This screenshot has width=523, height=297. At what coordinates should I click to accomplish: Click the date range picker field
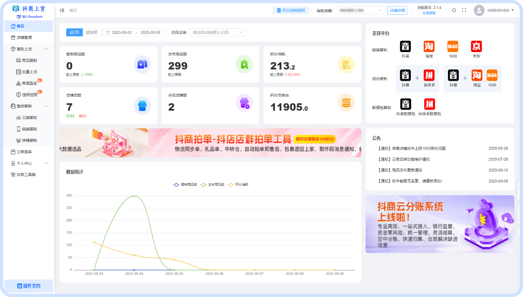tap(134, 33)
